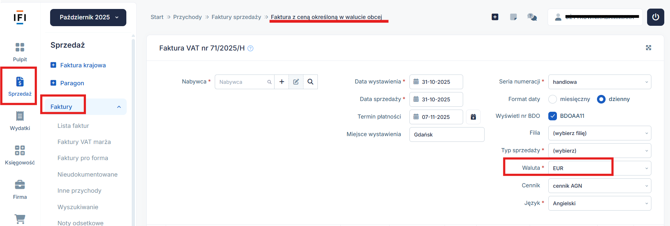This screenshot has height=226, width=670.
Task: Click the edit Nabywca pencil icon
Action: pos(296,82)
